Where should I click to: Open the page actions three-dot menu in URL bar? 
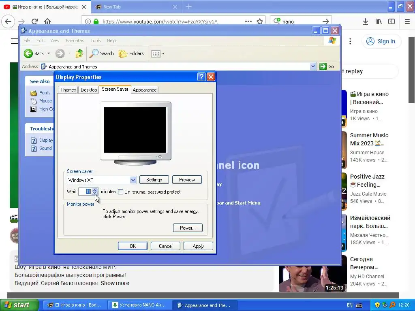coord(248,21)
